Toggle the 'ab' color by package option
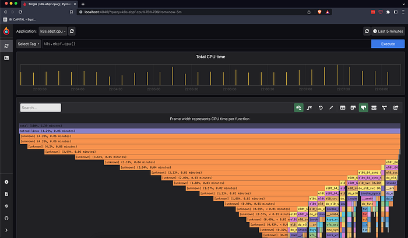The image size is (408, 238). pos(298,107)
